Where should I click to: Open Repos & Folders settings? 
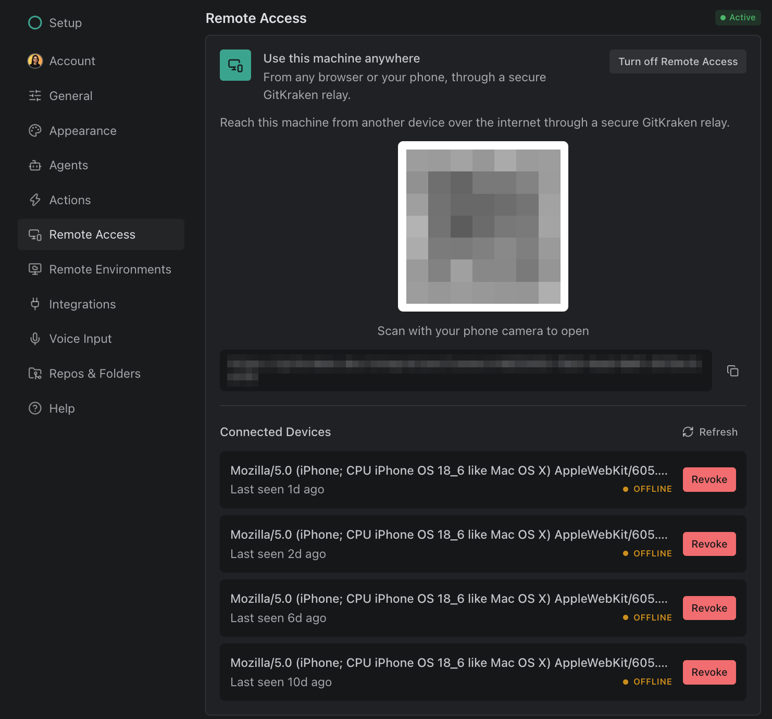pyautogui.click(x=101, y=374)
